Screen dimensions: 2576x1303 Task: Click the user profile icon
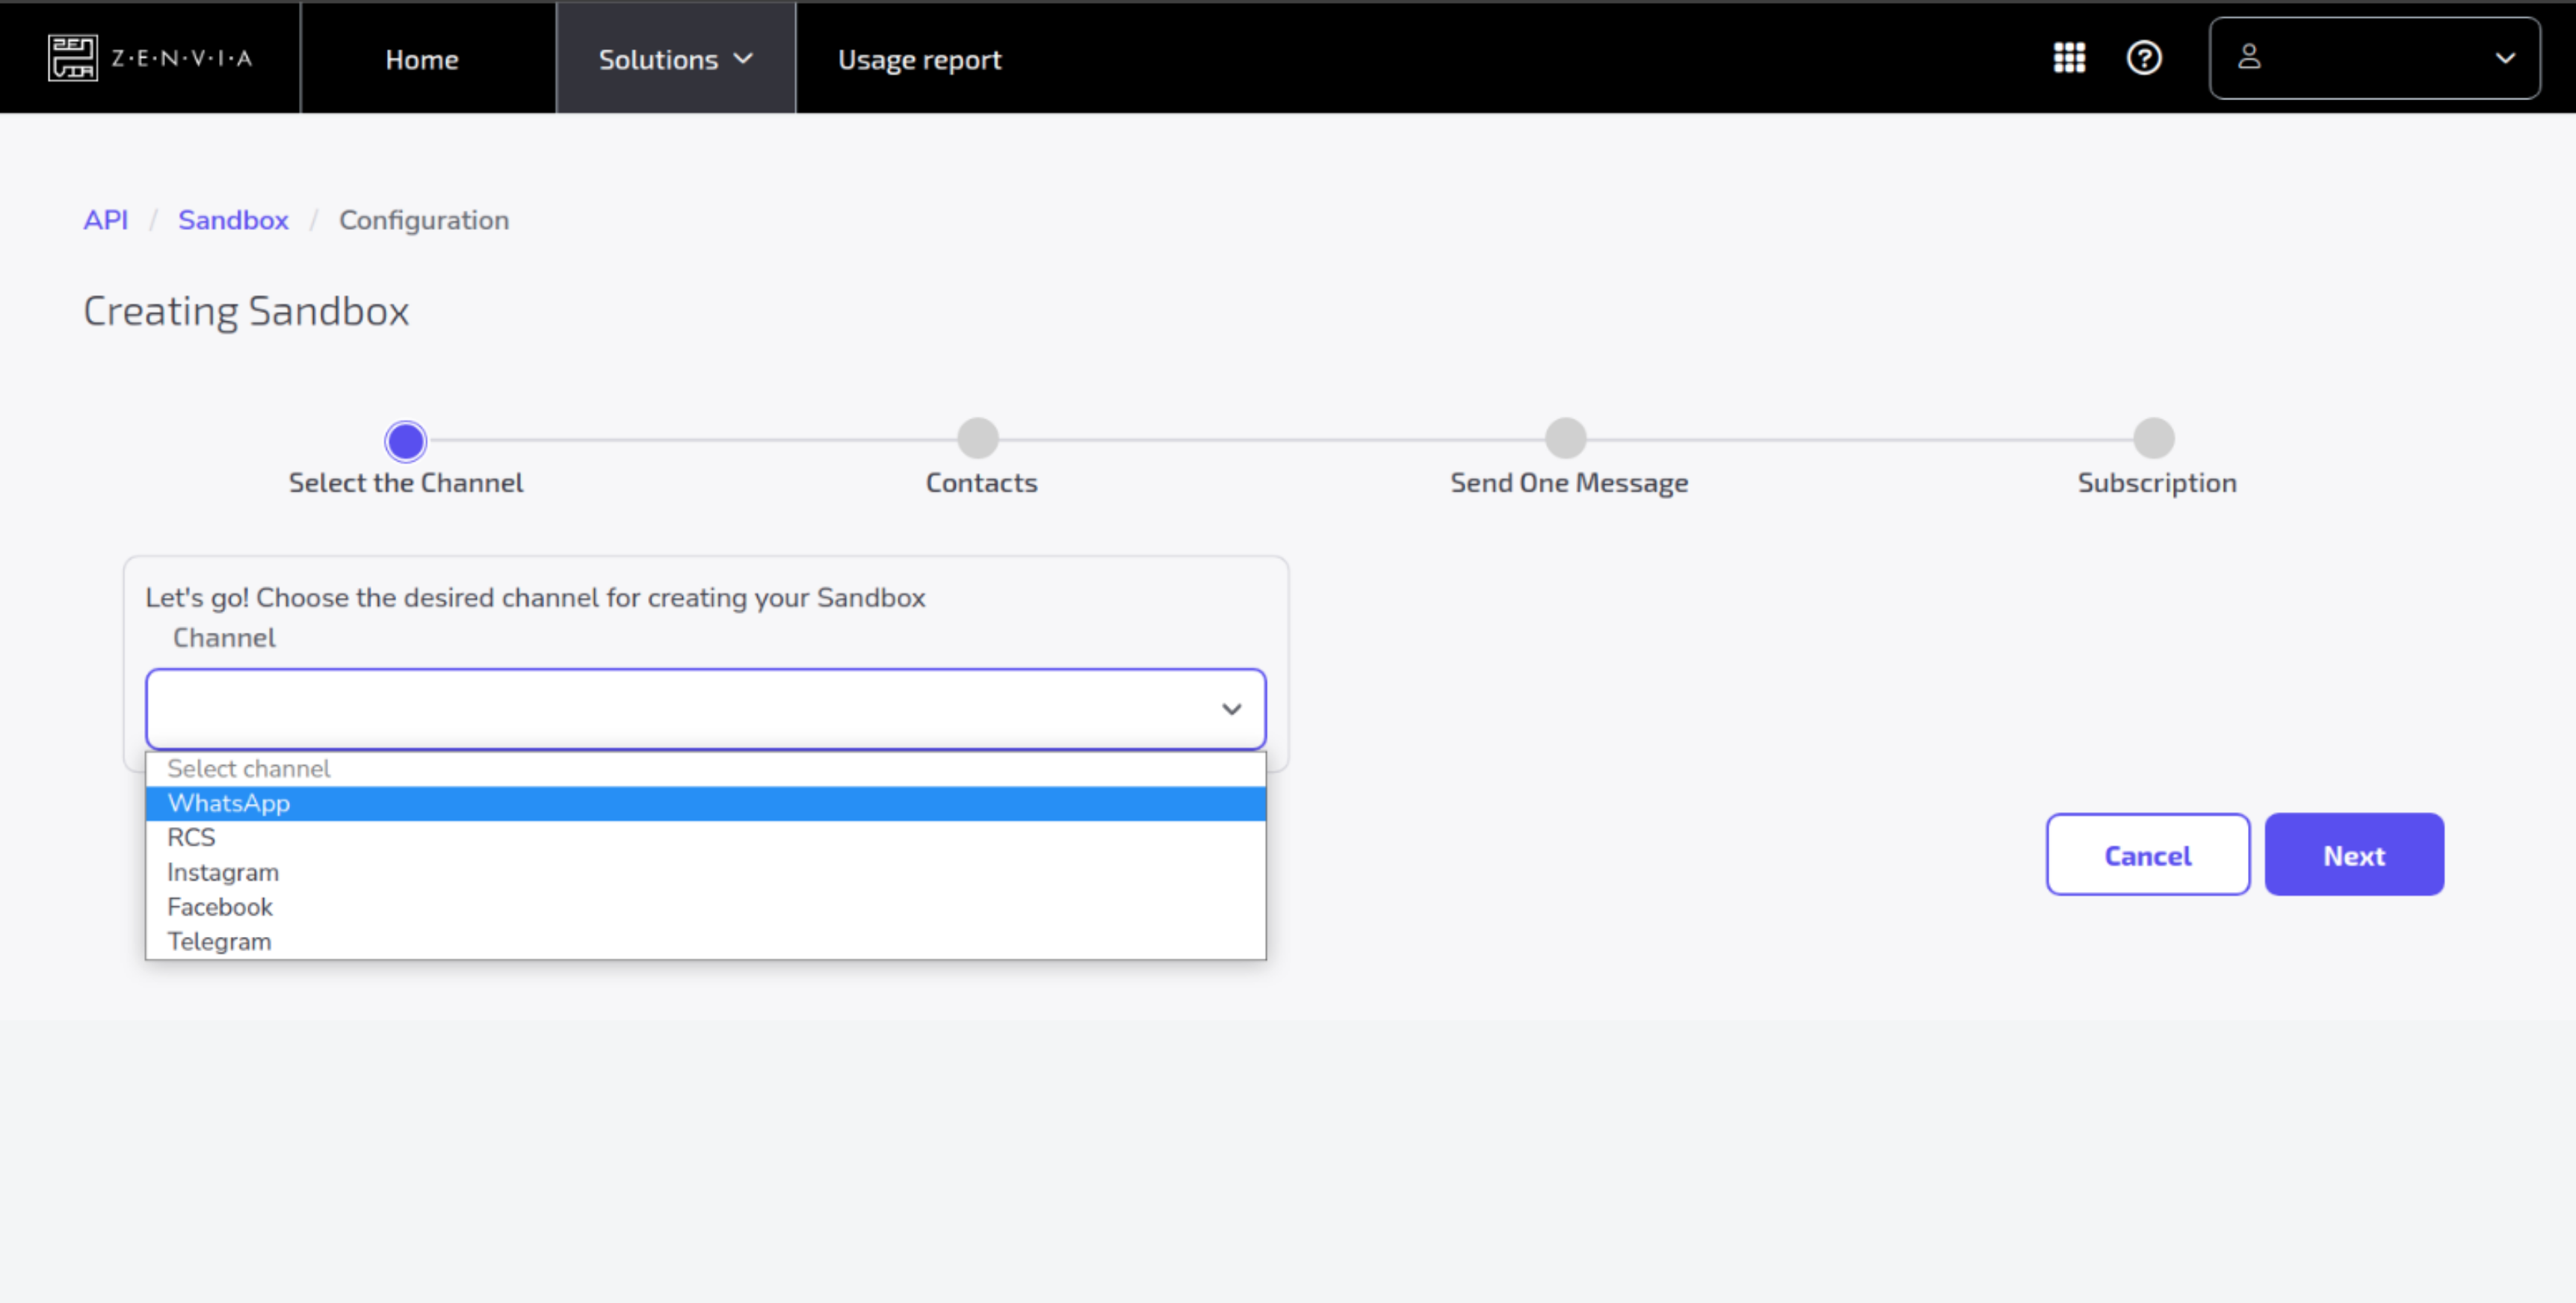tap(2249, 57)
